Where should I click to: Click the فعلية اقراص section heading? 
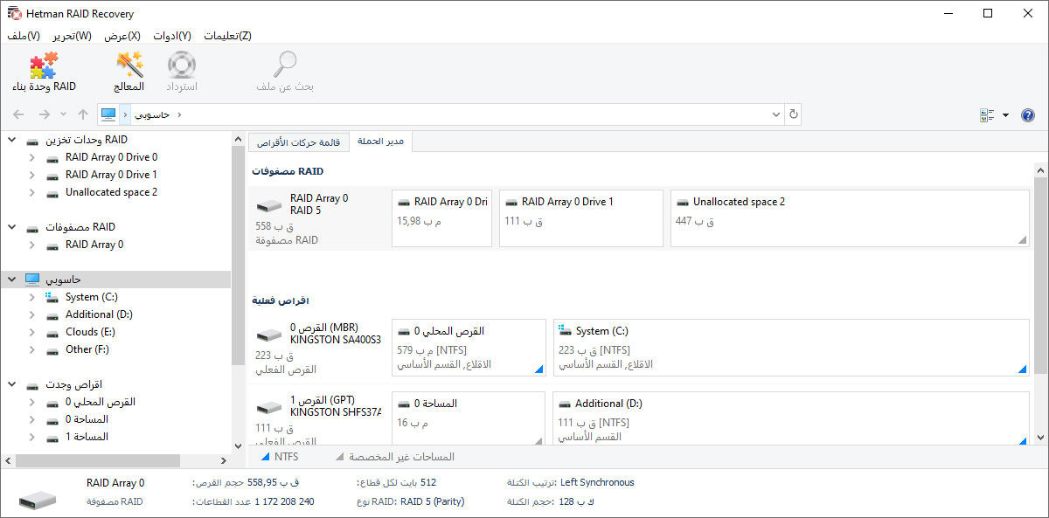[281, 300]
